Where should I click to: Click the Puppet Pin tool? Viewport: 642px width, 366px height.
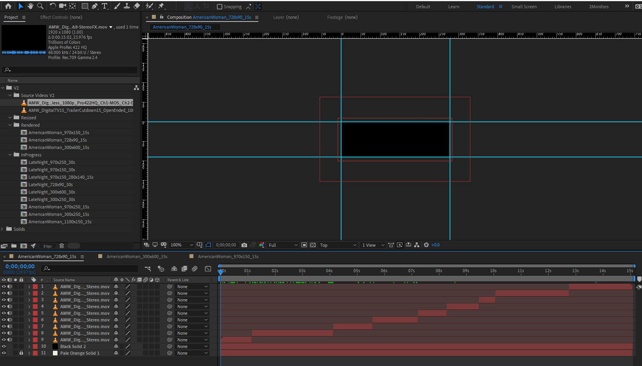click(161, 6)
